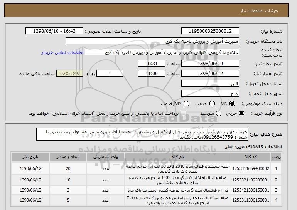Click the میله بسکتبال صفحه پلی اتیلنی item
This screenshot has height=210, width=297.
178,200
